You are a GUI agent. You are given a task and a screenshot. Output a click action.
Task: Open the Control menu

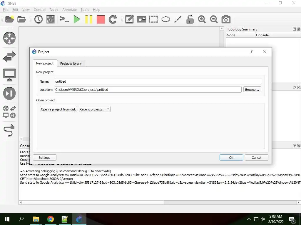[40, 10]
